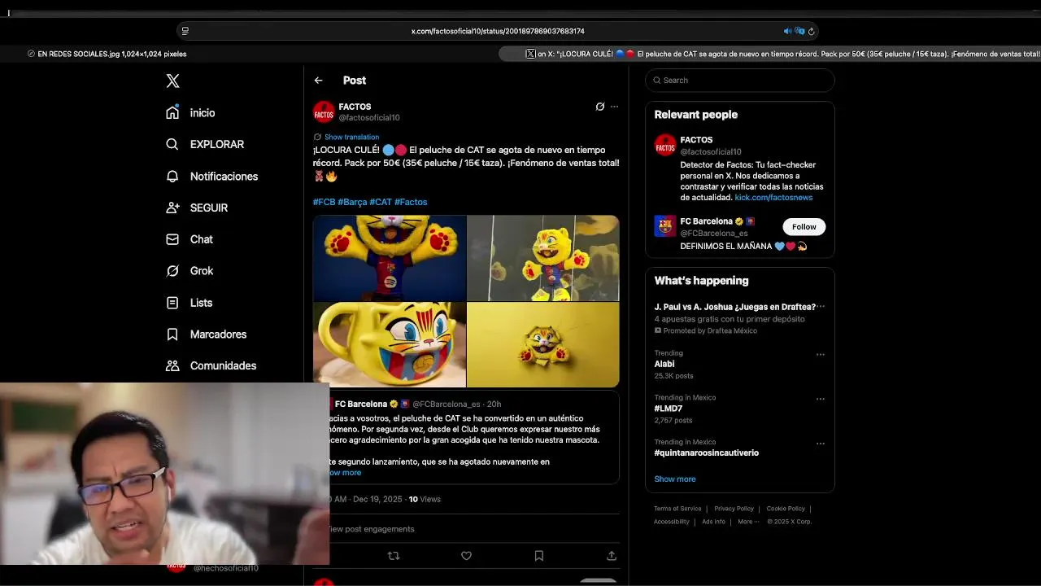Open the top-left plush mascot image
The height and width of the screenshot is (586, 1041).
[390, 258]
